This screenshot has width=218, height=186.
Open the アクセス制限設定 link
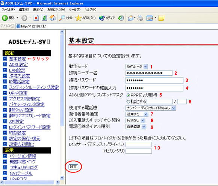pyautogui.click(x=25, y=99)
